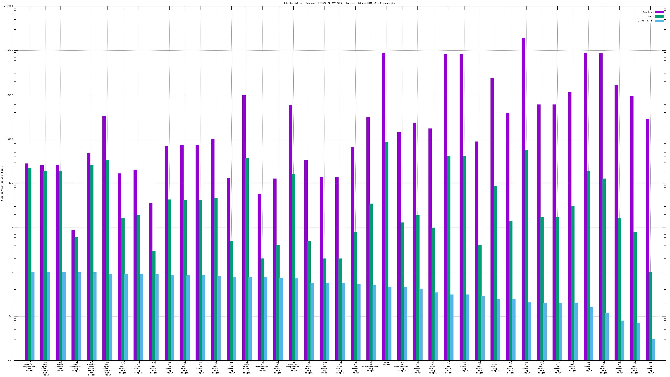Click the green Spam legend swatch
The width and height of the screenshot is (670, 377).
[x=659, y=16]
